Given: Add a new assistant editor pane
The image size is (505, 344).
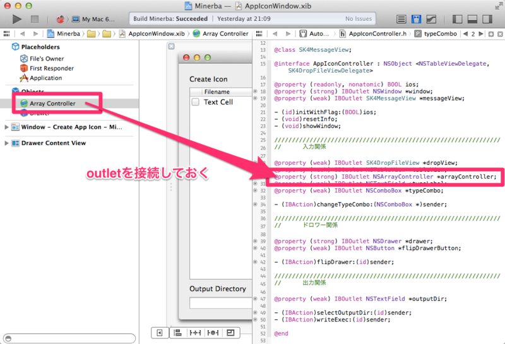Looking at the screenshot, I should click(491, 34).
